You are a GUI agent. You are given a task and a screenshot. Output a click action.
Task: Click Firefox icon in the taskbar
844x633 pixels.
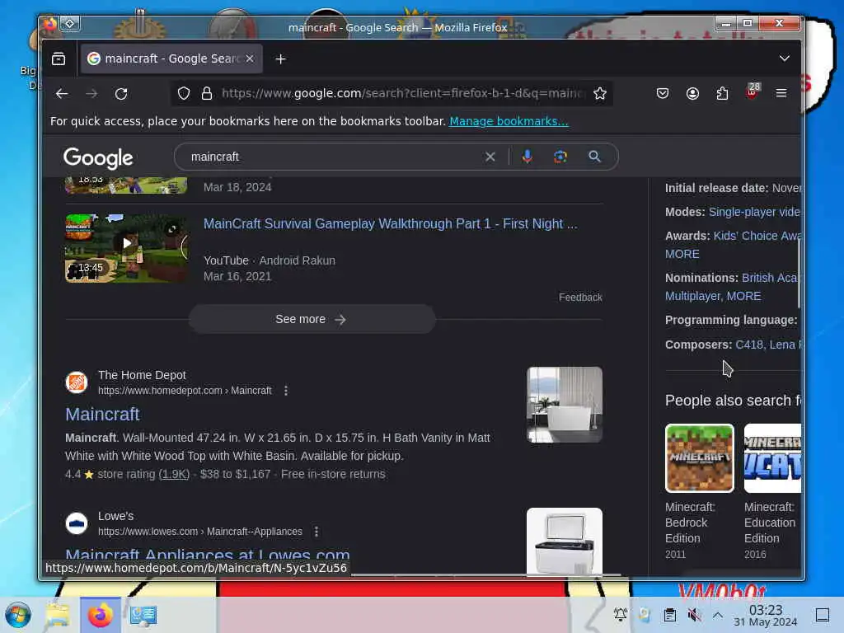click(100, 615)
